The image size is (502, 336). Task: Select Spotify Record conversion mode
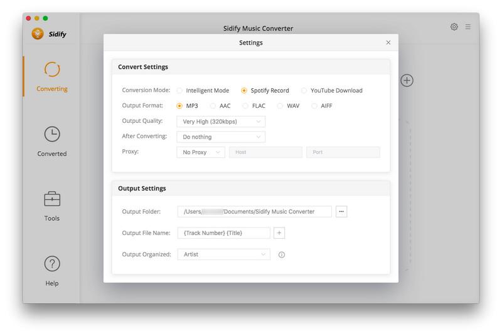click(x=265, y=90)
